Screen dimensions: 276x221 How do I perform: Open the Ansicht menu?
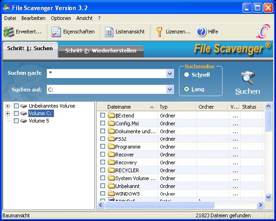click(x=85, y=18)
